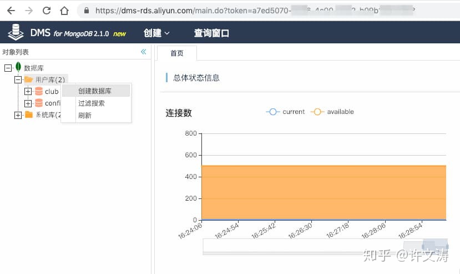This screenshot has height=274, width=460.
Task: Click the folder icon of 用户库(2)
Action: pos(28,79)
